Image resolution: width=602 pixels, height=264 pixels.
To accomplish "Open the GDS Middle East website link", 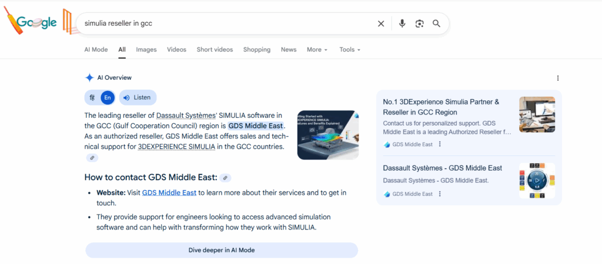I will (169, 192).
